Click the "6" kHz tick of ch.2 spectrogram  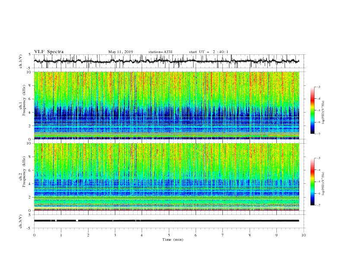click(30, 170)
